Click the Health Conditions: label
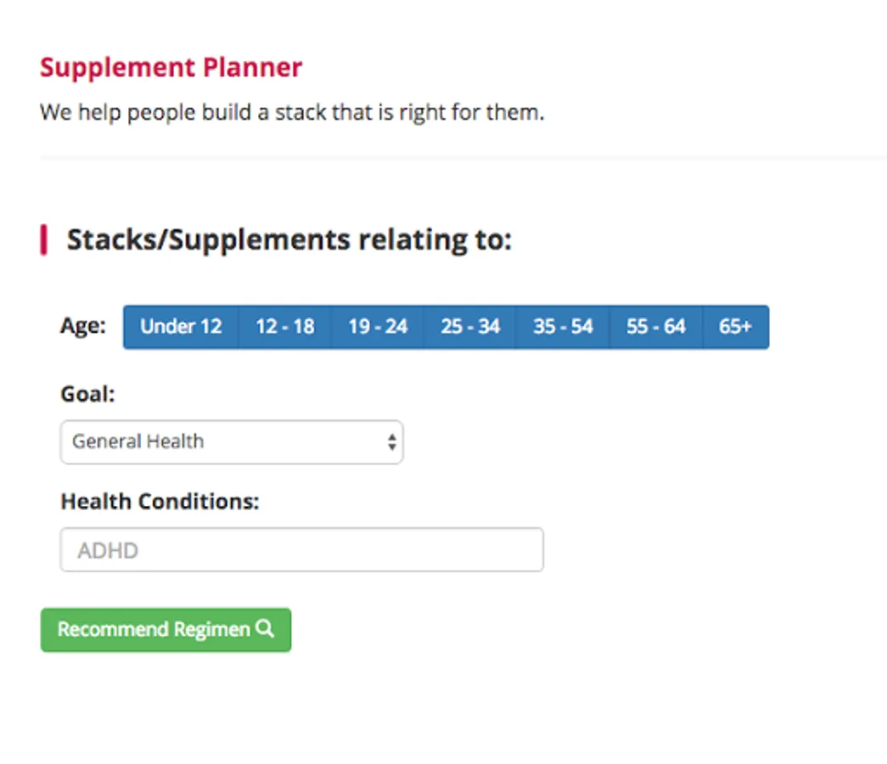The height and width of the screenshot is (764, 887). 160,502
